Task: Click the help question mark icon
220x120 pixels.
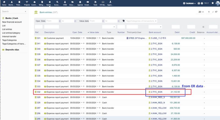Action: click(x=202, y=3)
